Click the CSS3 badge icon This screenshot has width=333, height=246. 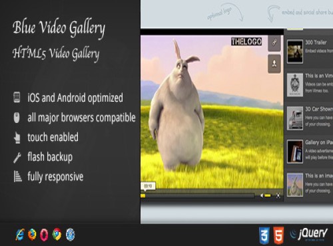264,235
